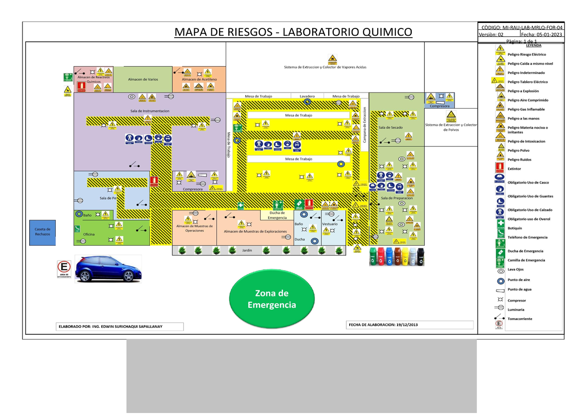Viewport: 587px width, 415px height.
Task: Select the Sistema de Extraccion y Colector de Vapores Acidas label
Action: tap(325, 67)
